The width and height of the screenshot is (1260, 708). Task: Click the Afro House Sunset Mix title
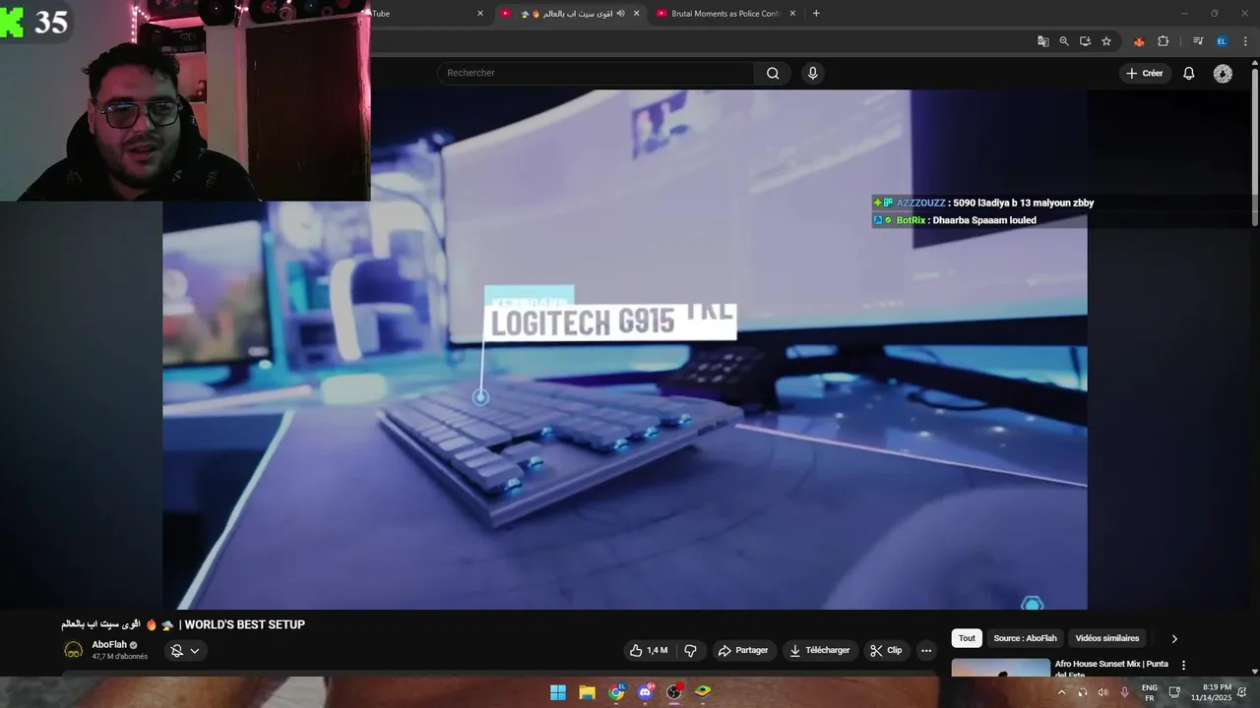[x=1111, y=668]
